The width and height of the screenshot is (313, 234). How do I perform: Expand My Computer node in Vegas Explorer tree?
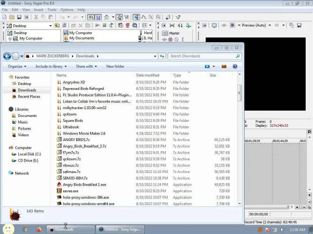(x=10, y=39)
